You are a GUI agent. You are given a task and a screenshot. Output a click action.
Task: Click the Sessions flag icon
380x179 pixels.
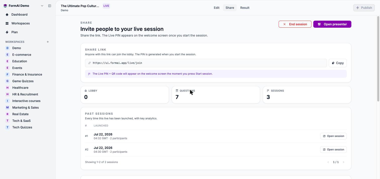[x=268, y=91]
